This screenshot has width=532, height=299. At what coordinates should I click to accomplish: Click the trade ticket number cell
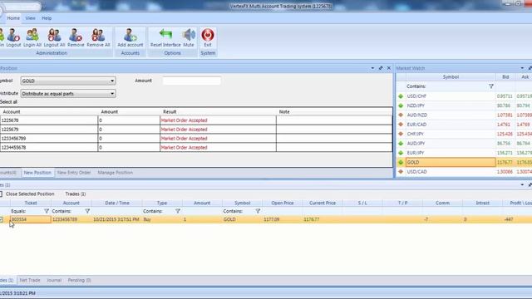(x=31, y=219)
